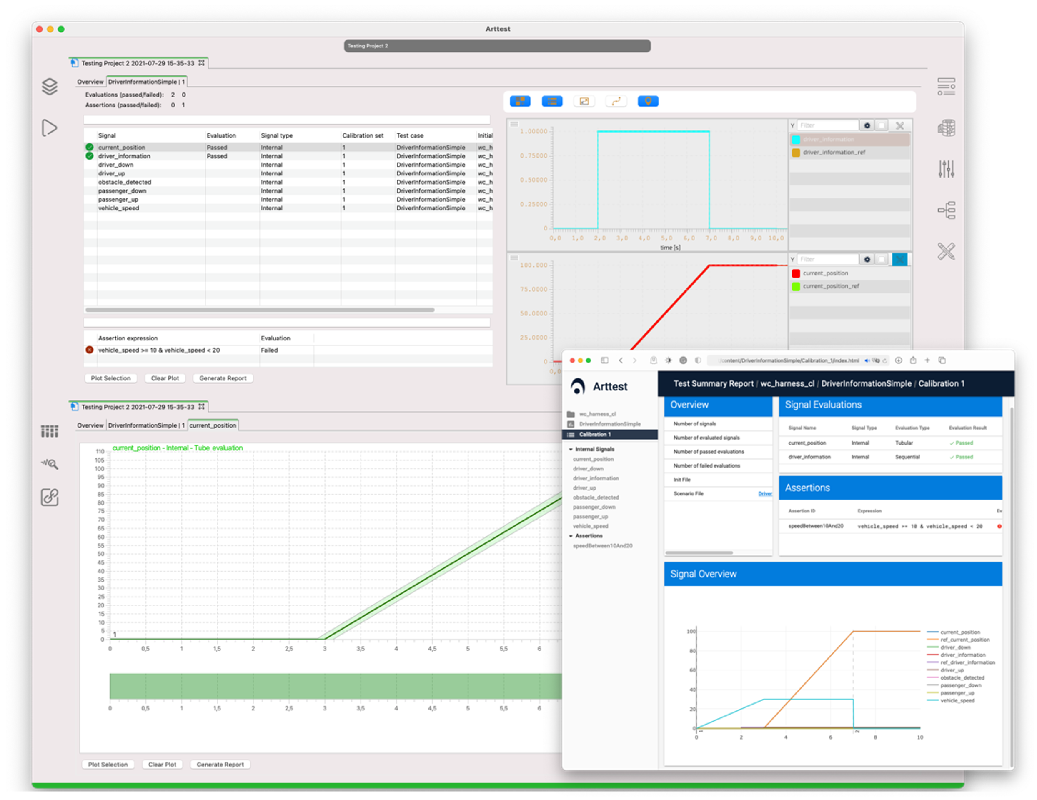Image resolution: width=1037 pixels, height=800 pixels.
Task: Select the failed vehicle_speed assertion expression row
Action: click(288, 350)
